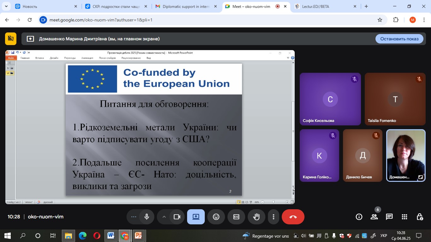Open host controls lock icon
The width and height of the screenshot is (431, 242).
[420, 217]
